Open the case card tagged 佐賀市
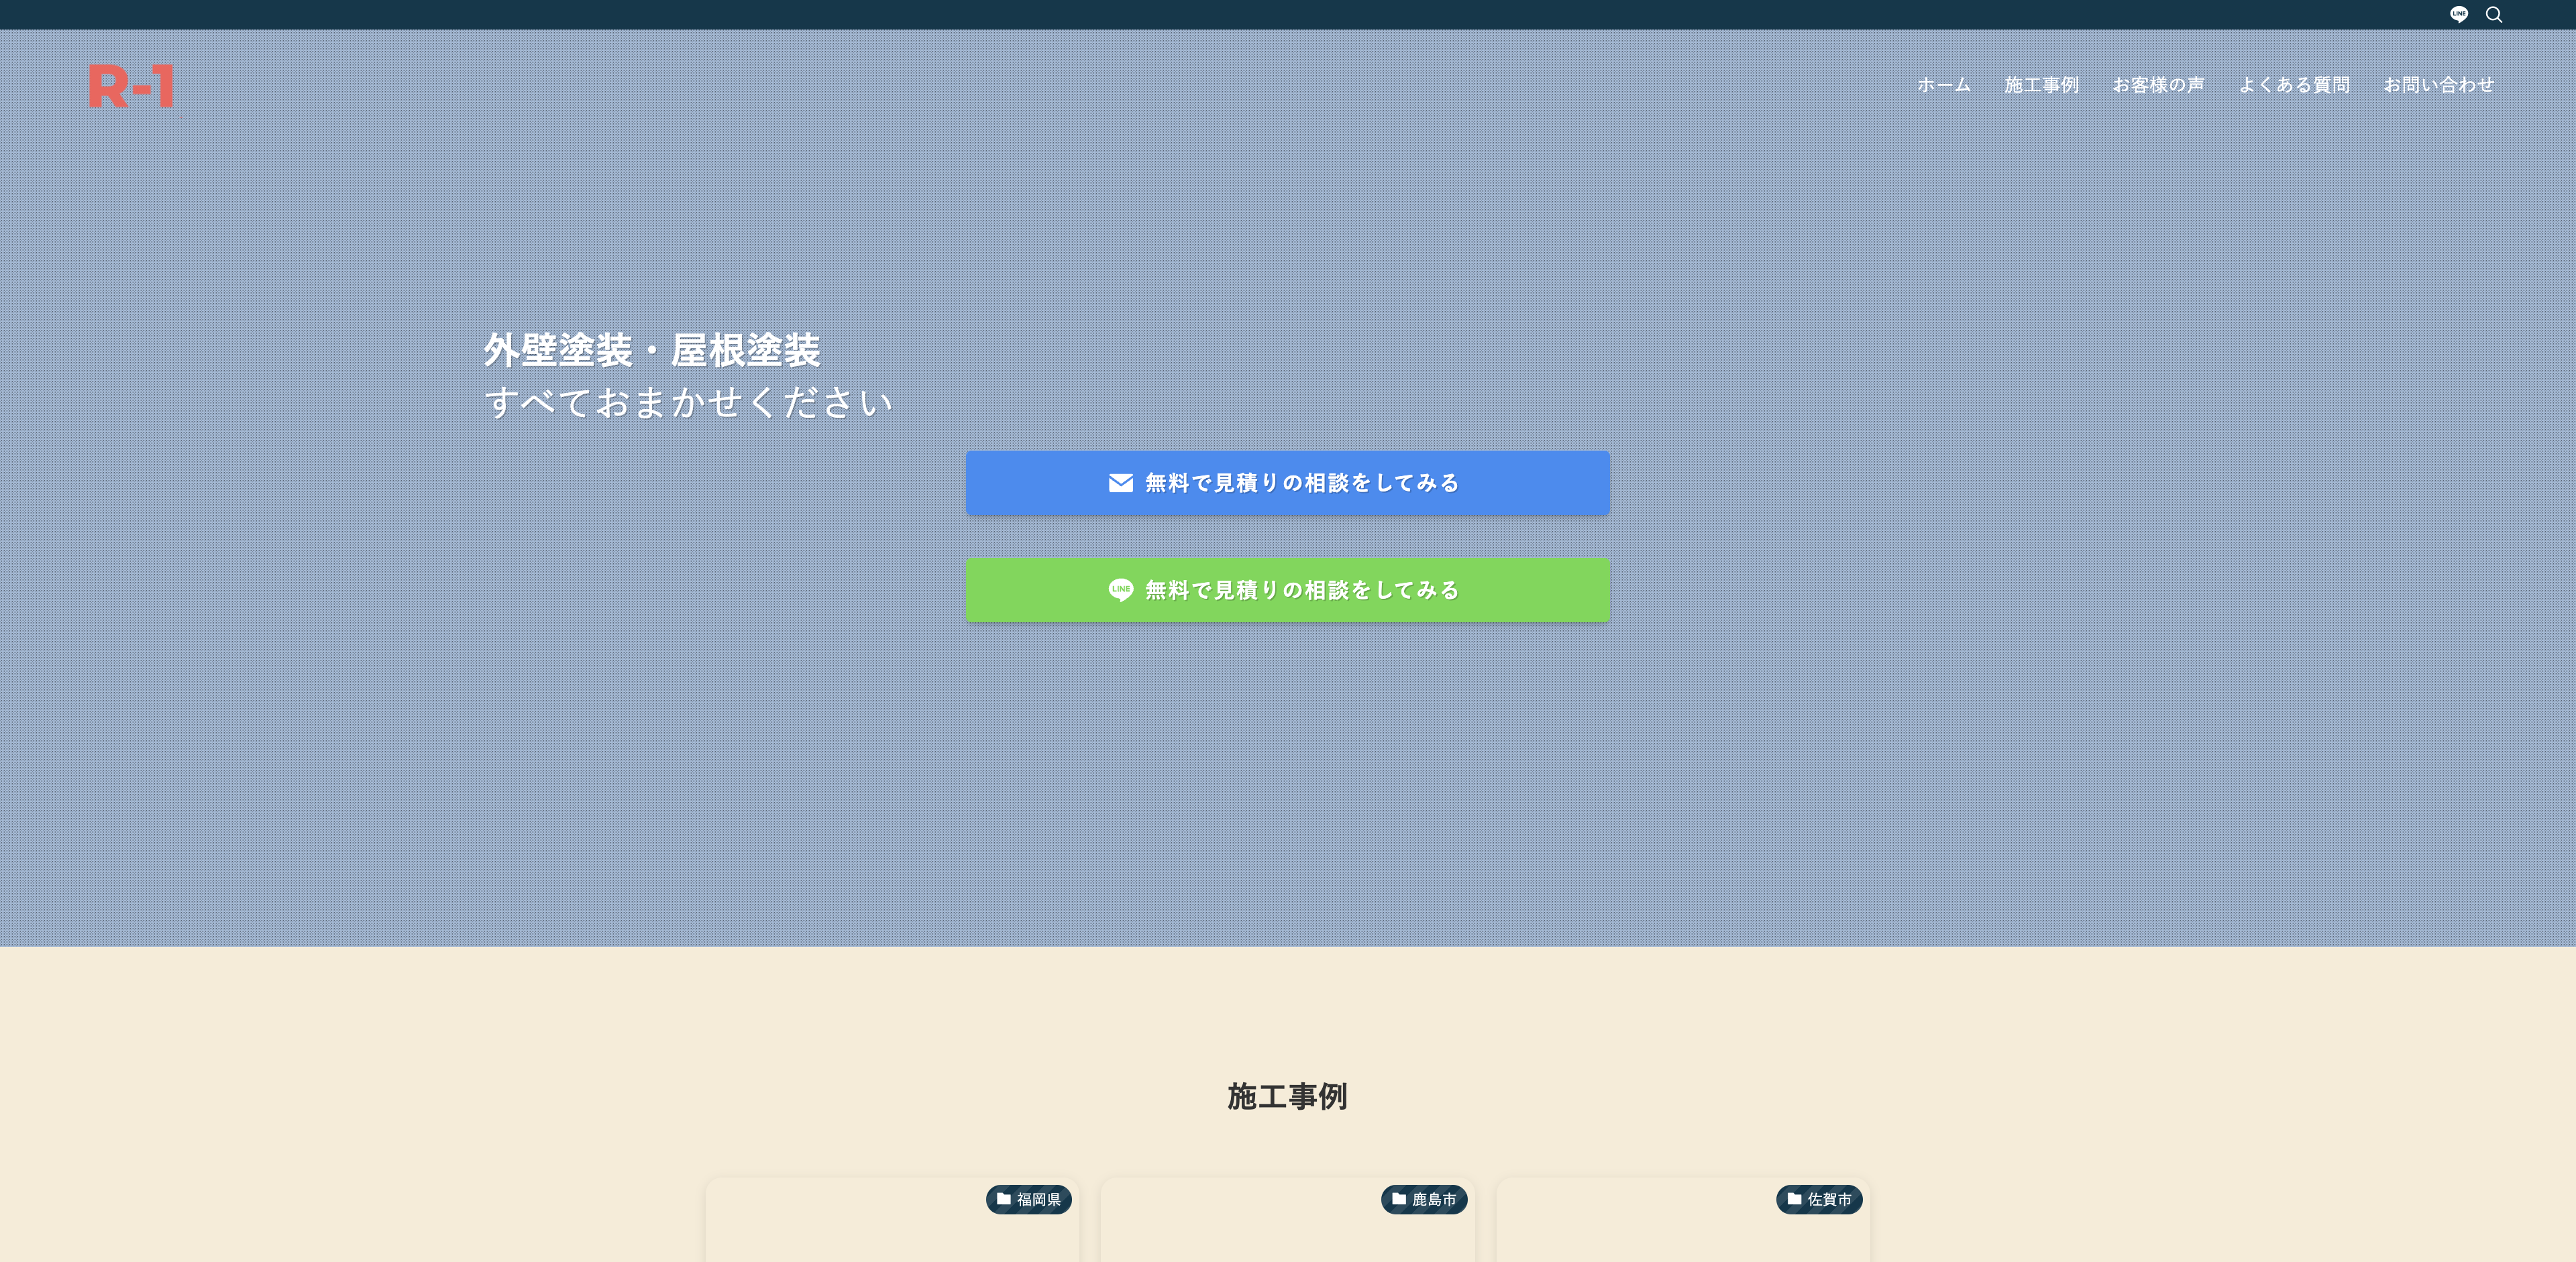Image resolution: width=2576 pixels, height=1262 pixels. (x=1683, y=1220)
